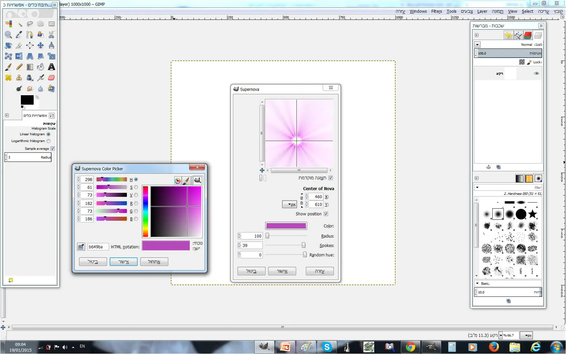Select the Logarithmic histogram radio button
The image size is (566, 354).
[48, 141]
